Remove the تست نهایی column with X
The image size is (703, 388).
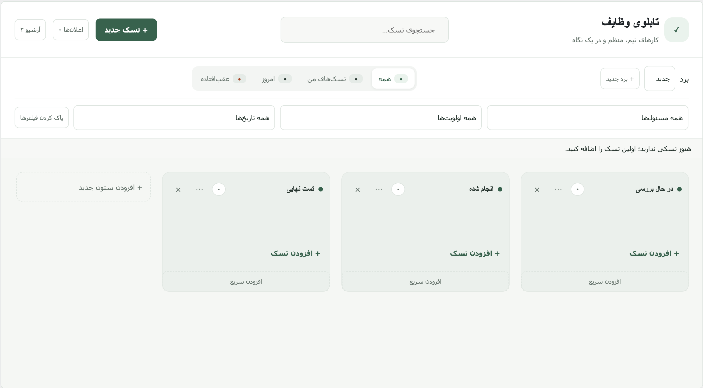point(178,190)
